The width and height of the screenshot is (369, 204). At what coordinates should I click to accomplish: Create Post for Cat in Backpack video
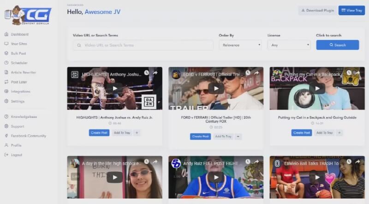(302, 133)
